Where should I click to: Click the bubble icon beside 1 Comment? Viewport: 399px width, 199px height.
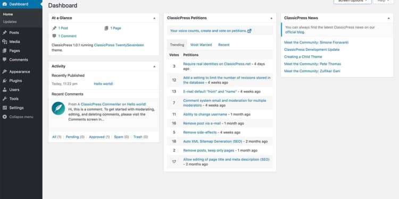[x=54, y=36]
